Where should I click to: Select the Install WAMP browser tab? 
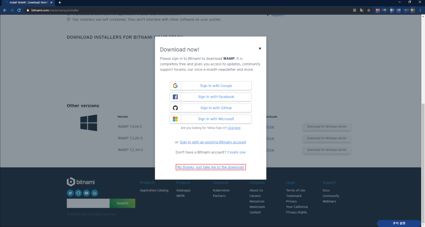(x=28, y=3)
